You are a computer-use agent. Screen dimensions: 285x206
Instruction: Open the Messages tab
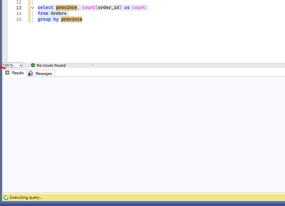click(41, 73)
